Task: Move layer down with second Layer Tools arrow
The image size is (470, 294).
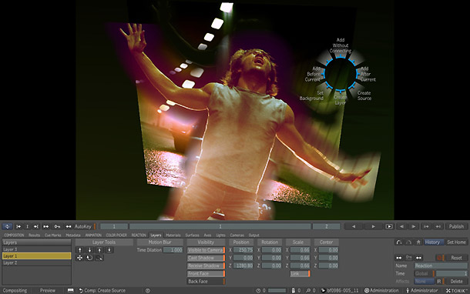Action: coord(89,250)
